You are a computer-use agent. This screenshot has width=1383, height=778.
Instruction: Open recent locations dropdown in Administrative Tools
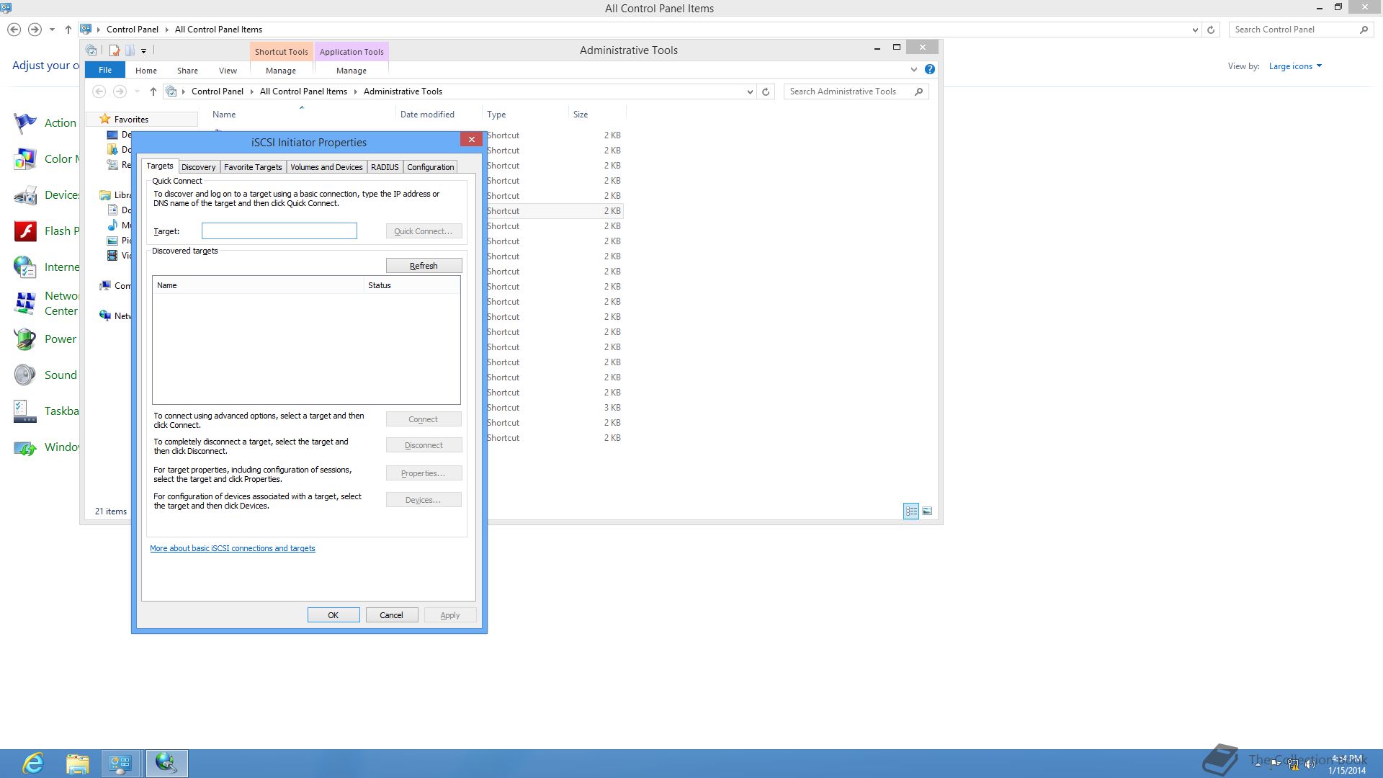coord(137,91)
